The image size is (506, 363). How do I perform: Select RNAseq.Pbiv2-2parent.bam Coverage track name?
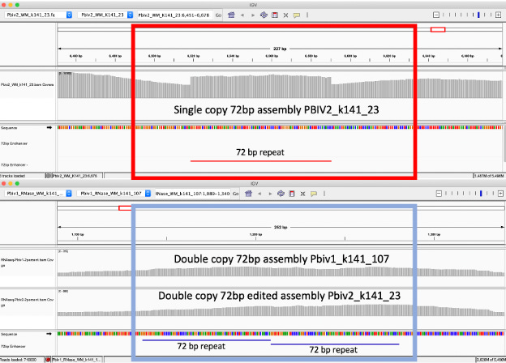(x=27, y=302)
